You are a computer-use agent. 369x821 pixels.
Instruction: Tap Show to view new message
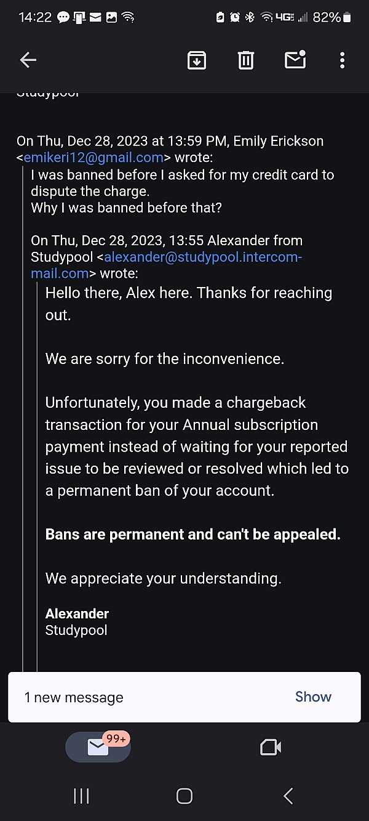[313, 697]
